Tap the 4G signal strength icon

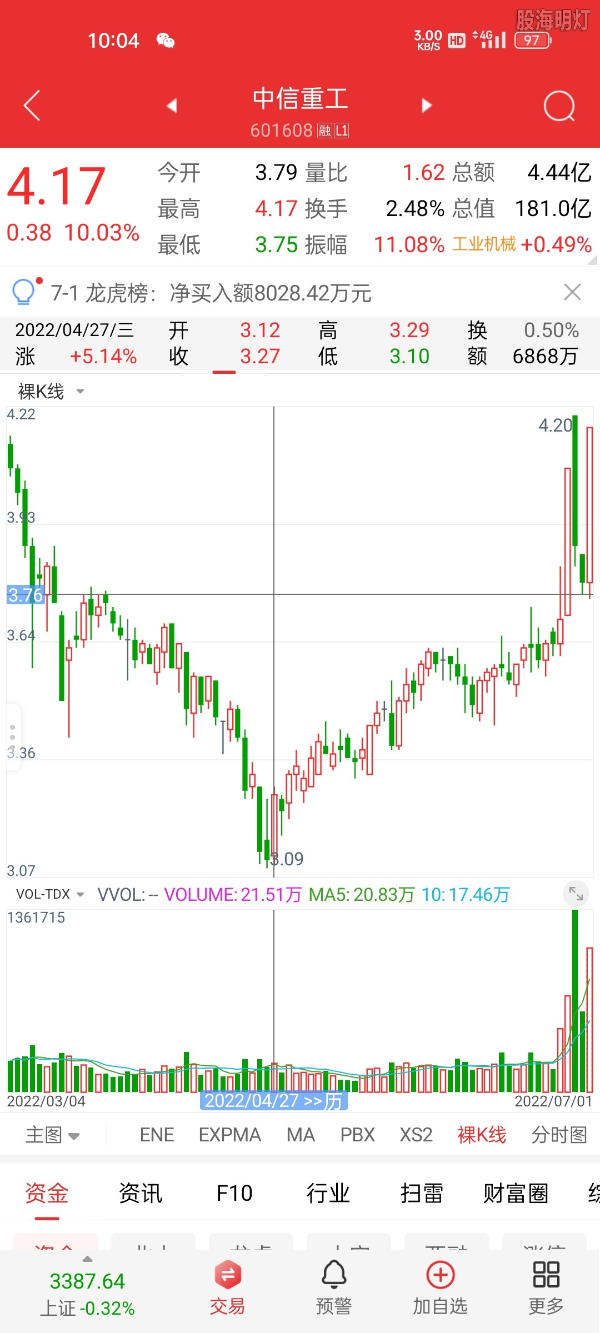click(x=489, y=39)
